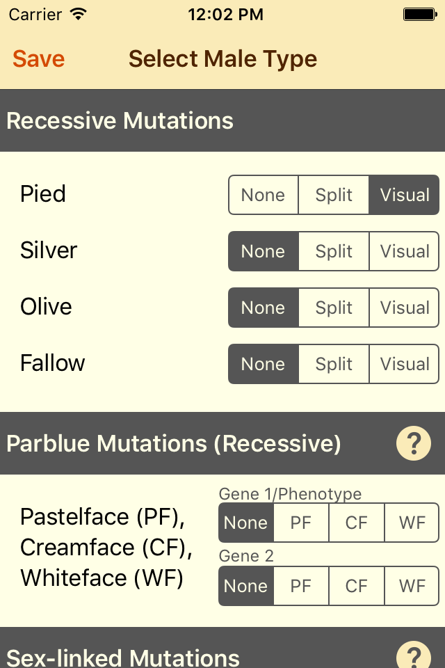Screen dimensions: 445x668
Task: Pick CF for Gene 2
Action: pyautogui.click(x=356, y=586)
